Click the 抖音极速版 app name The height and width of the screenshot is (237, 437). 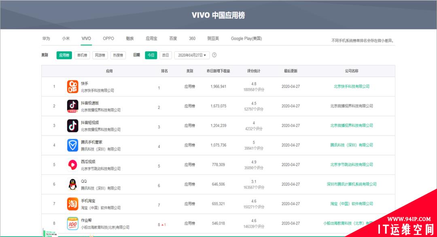click(x=90, y=103)
